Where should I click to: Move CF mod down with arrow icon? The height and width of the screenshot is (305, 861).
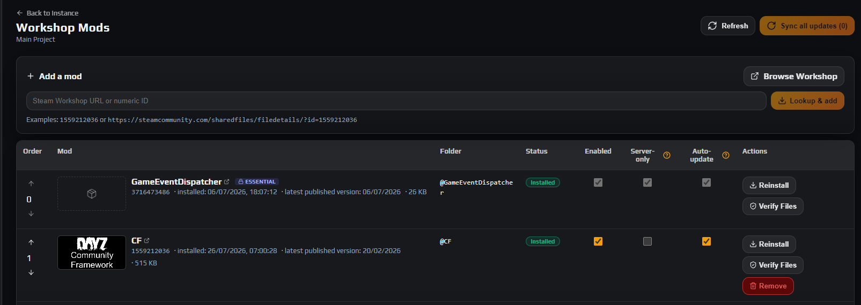coord(31,272)
